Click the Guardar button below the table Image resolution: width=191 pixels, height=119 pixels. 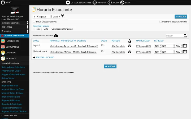pos(110,66)
